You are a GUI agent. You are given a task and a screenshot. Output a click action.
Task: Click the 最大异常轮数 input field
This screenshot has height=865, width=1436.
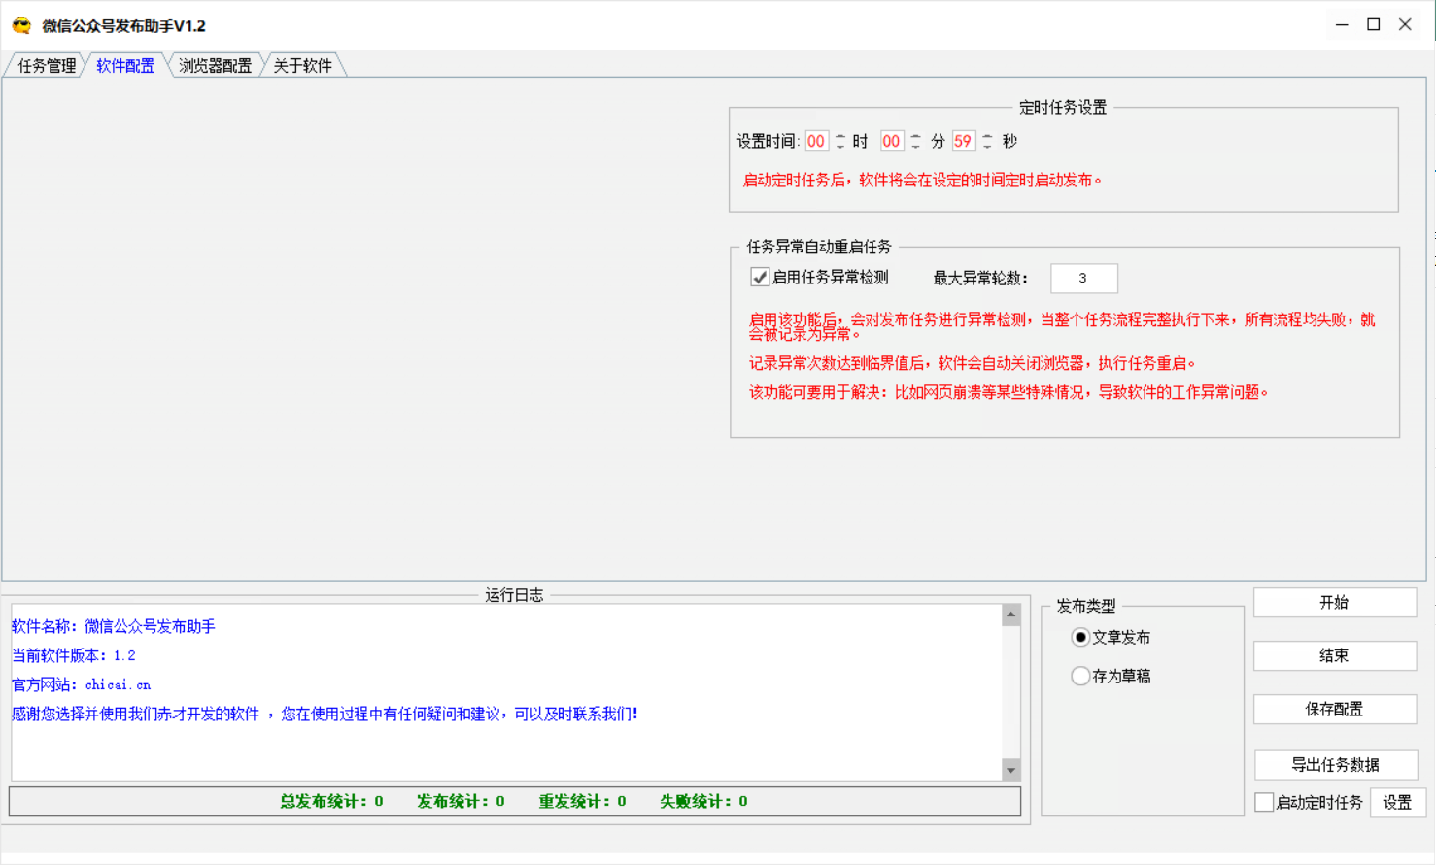1084,279
